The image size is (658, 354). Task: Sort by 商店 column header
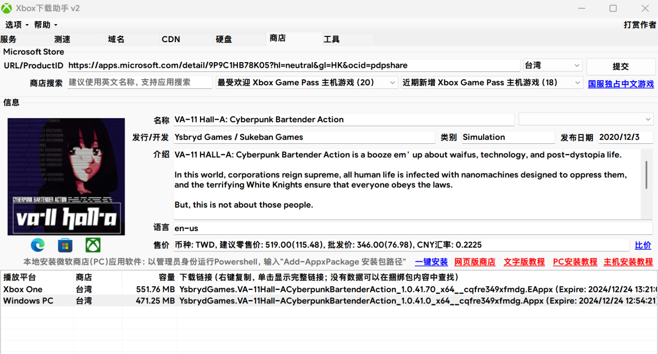pos(98,277)
